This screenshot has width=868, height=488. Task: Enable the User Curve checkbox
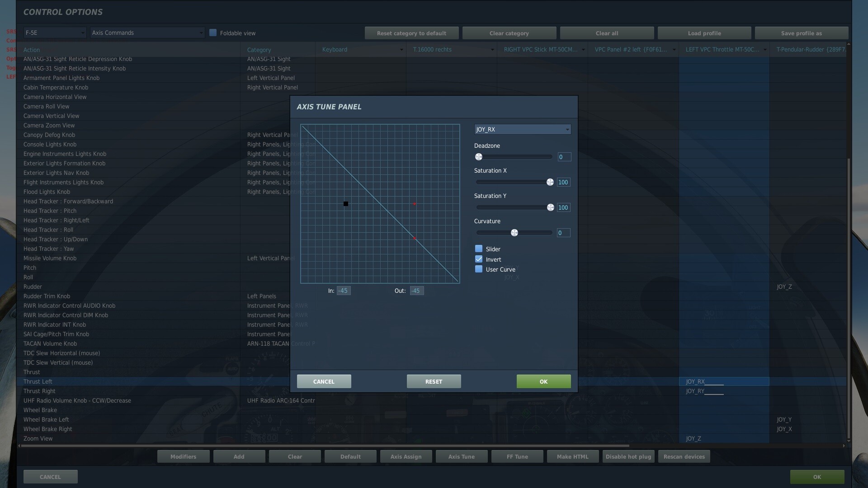(x=479, y=269)
